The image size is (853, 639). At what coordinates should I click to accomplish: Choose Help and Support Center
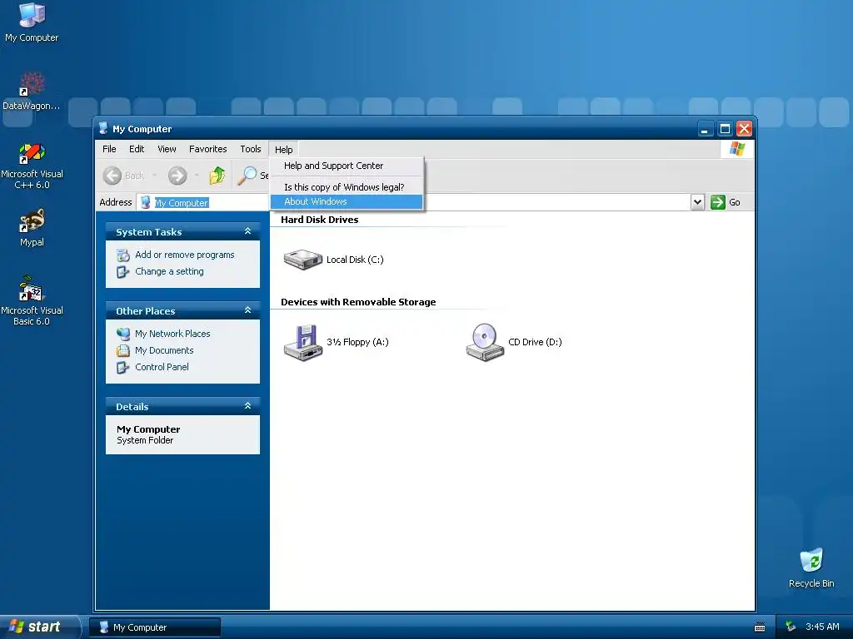[347, 166]
